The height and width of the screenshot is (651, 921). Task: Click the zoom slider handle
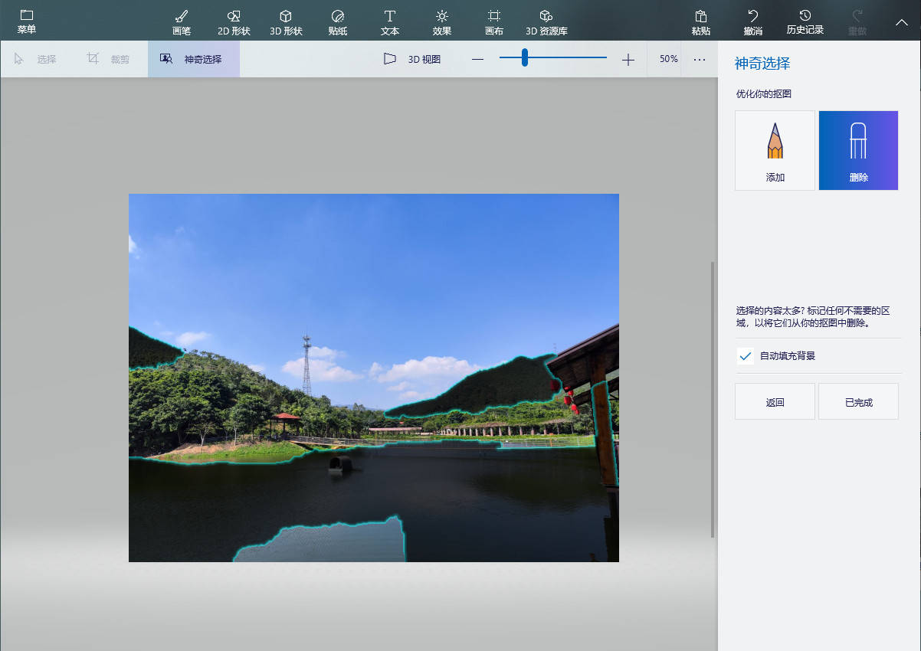[x=525, y=58]
